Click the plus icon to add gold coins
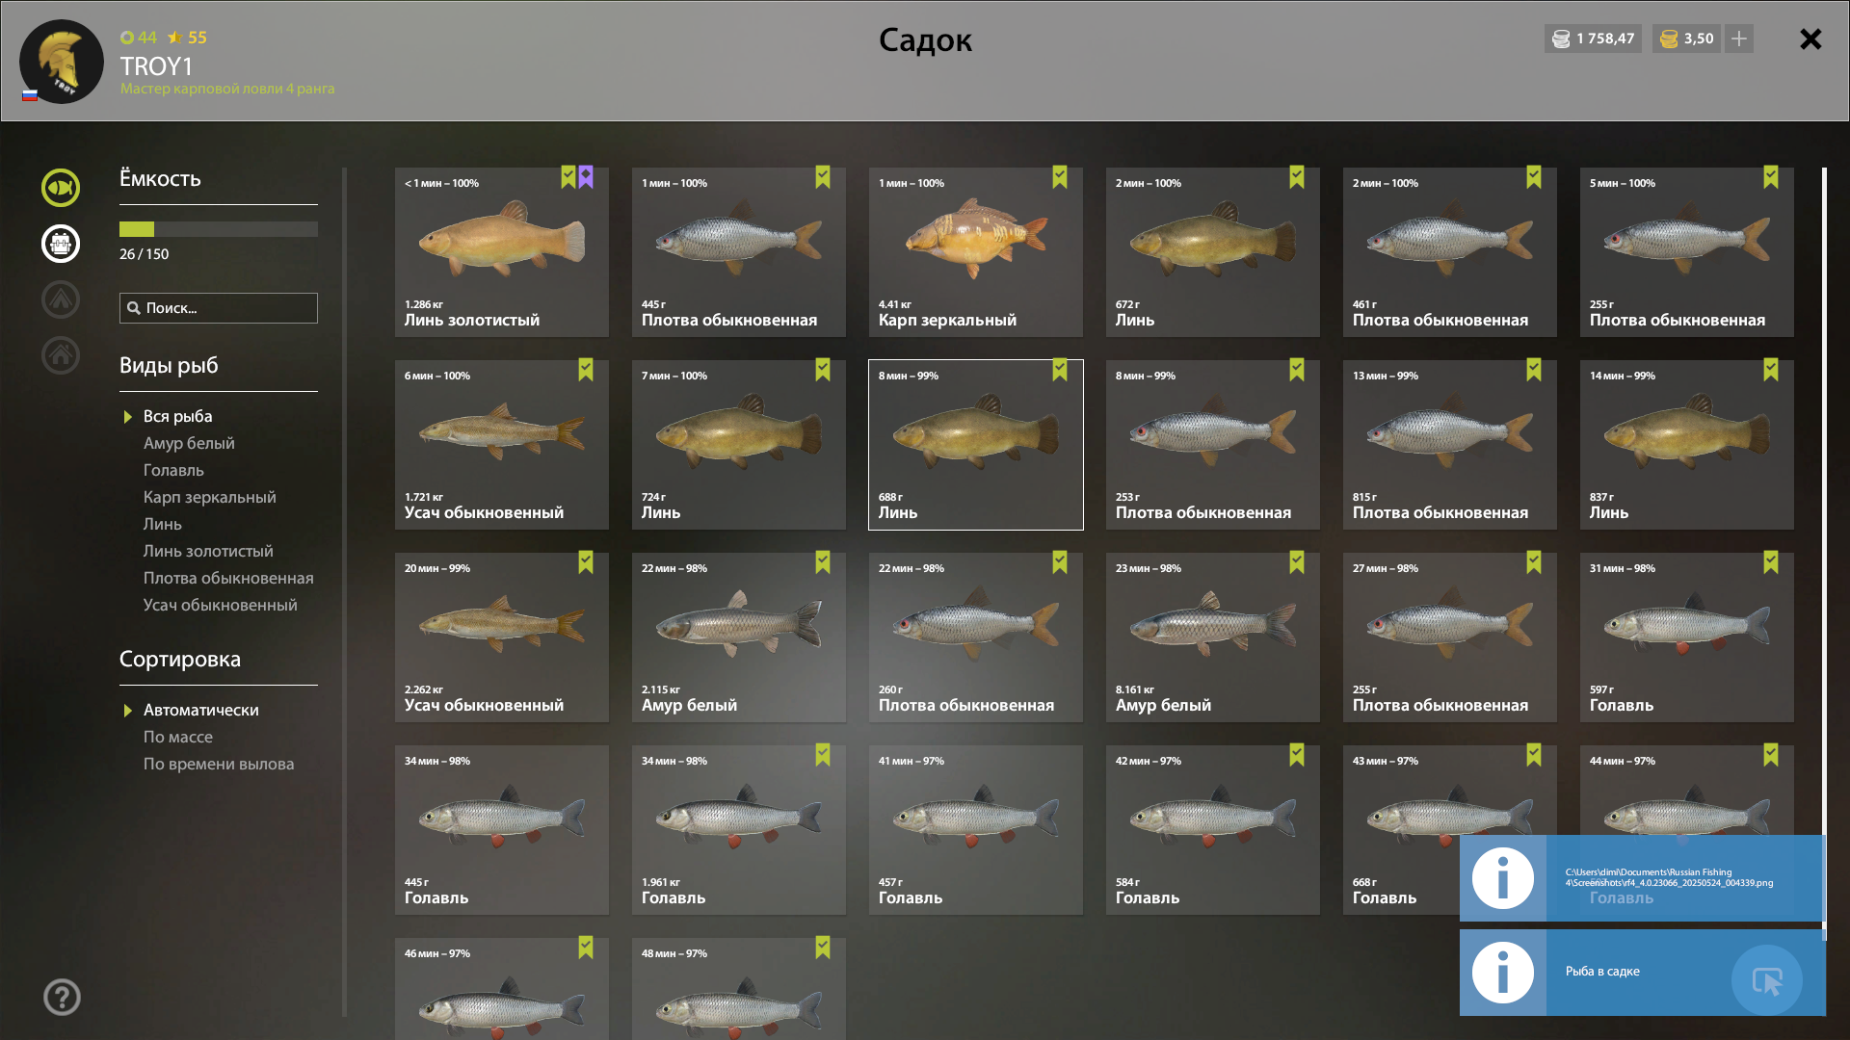The height and width of the screenshot is (1040, 1850). pos(1739,39)
